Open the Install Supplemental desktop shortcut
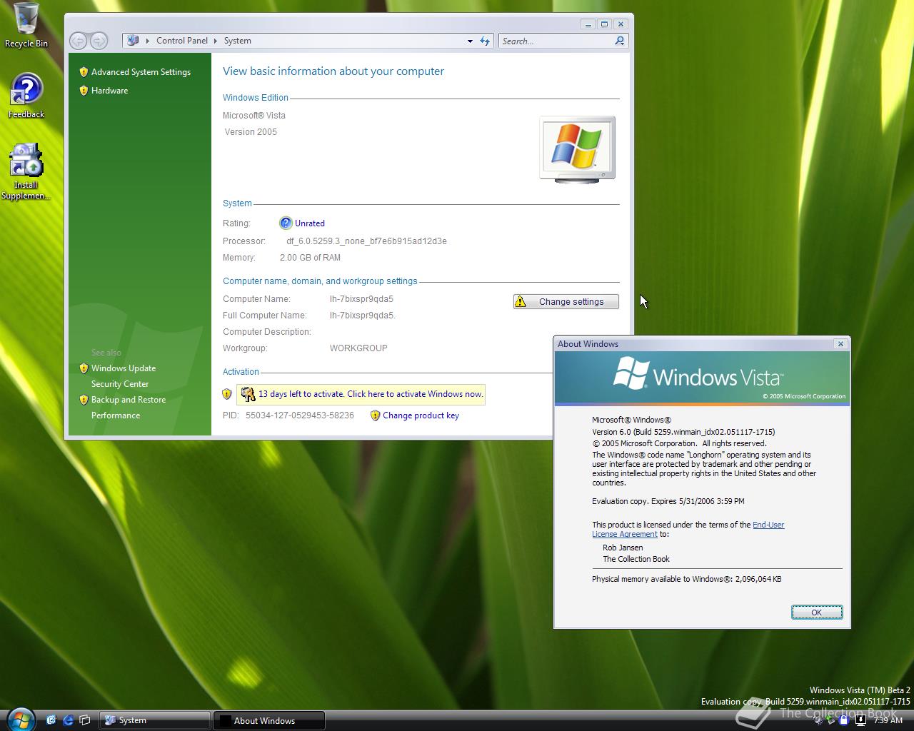Viewport: 914px width, 731px height. (x=26, y=172)
